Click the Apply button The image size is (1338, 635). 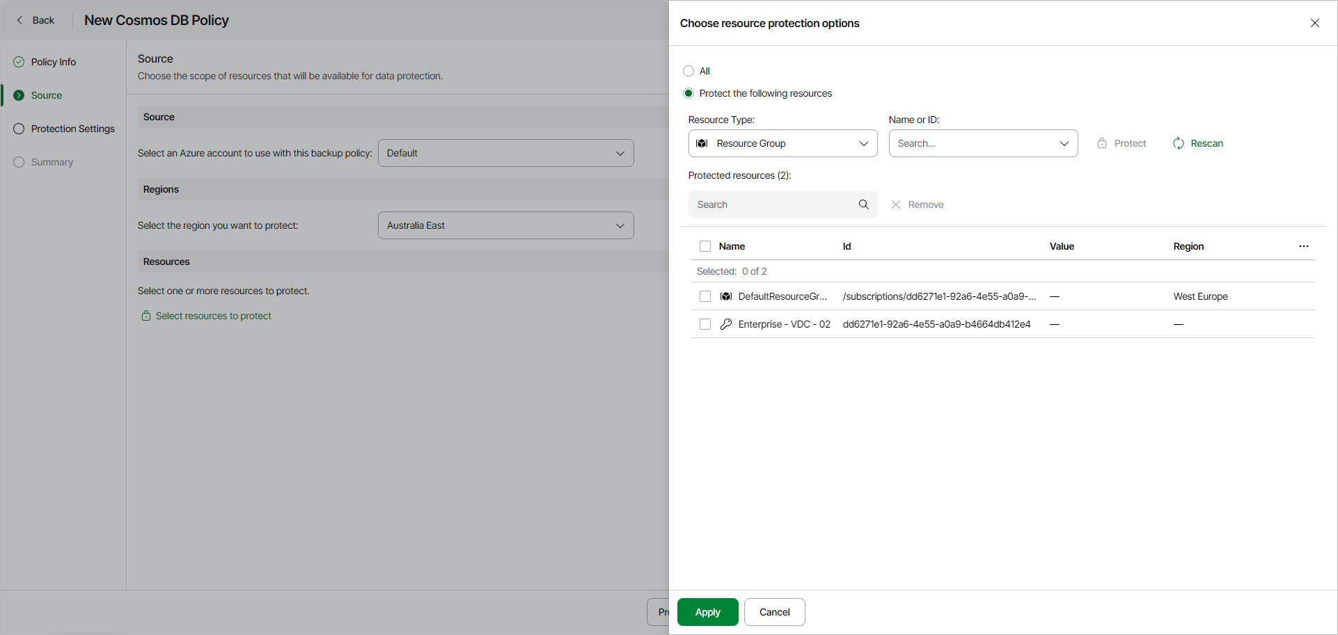coord(707,612)
